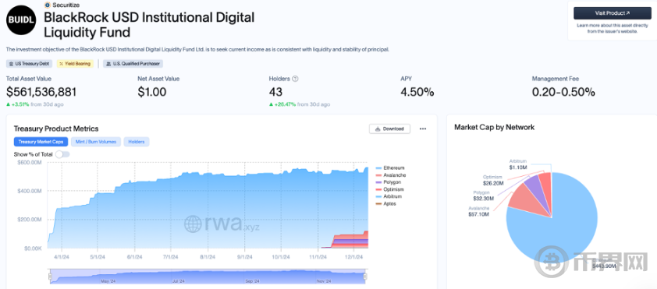The image size is (657, 289).
Task: Toggle Aptos series in chart legend
Action: click(x=385, y=203)
